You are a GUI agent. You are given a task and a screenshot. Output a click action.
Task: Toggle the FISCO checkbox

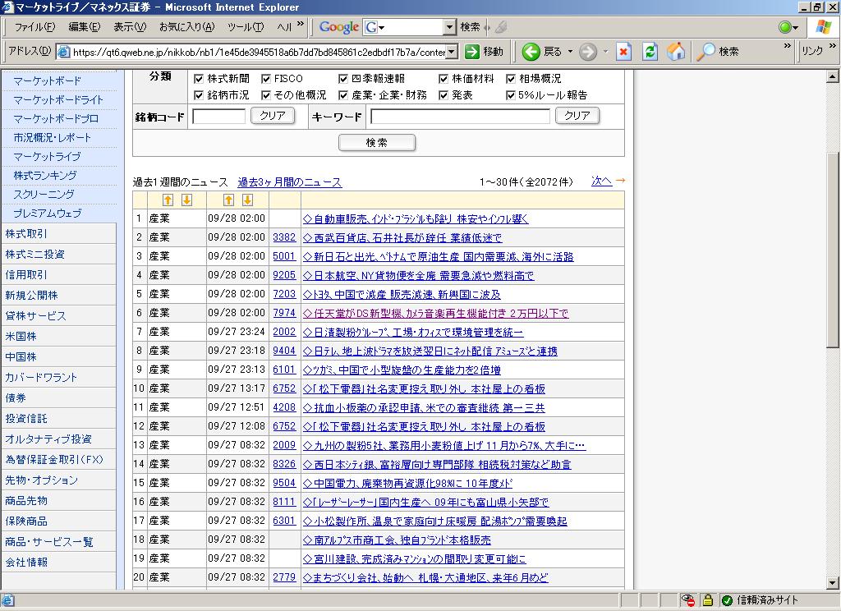[266, 79]
